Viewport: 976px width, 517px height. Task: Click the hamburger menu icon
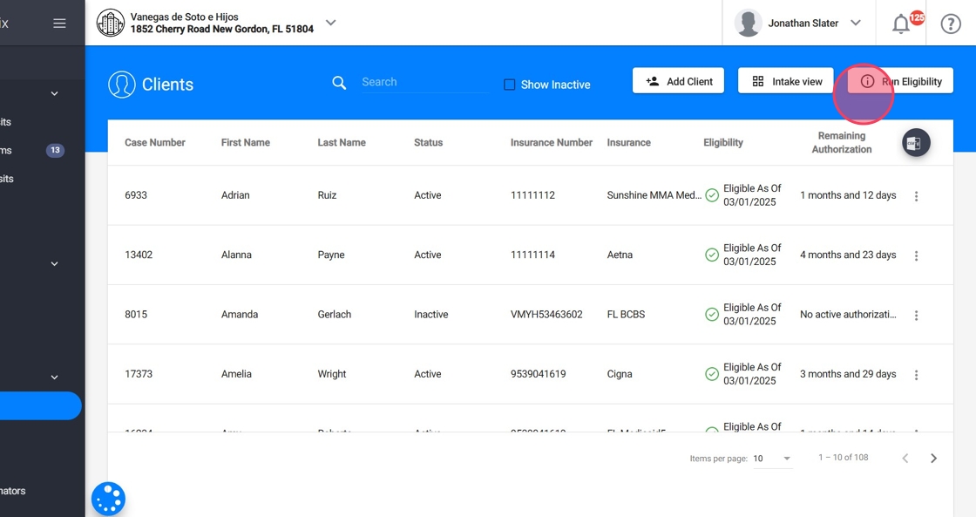pyautogui.click(x=59, y=24)
